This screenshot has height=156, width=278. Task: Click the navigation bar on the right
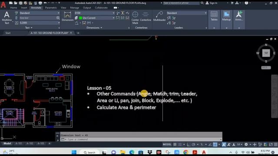click(x=275, y=96)
